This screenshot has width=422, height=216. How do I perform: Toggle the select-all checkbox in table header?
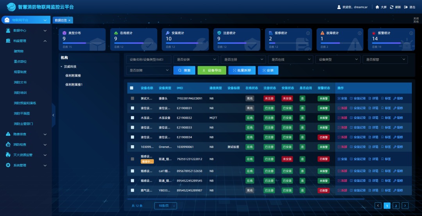132,88
